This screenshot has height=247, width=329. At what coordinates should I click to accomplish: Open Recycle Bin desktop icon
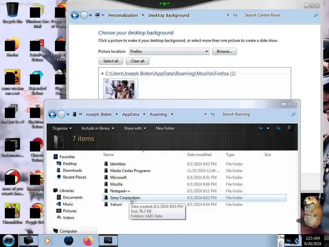13,13
